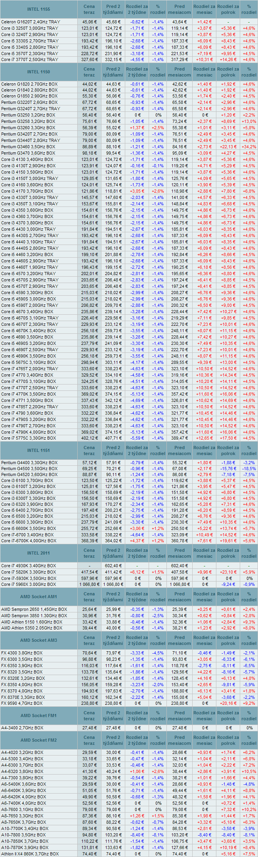Select Core i7 4930K 3.40GHz BOX name
This screenshot has height=857, width=258.
(x=29, y=566)
